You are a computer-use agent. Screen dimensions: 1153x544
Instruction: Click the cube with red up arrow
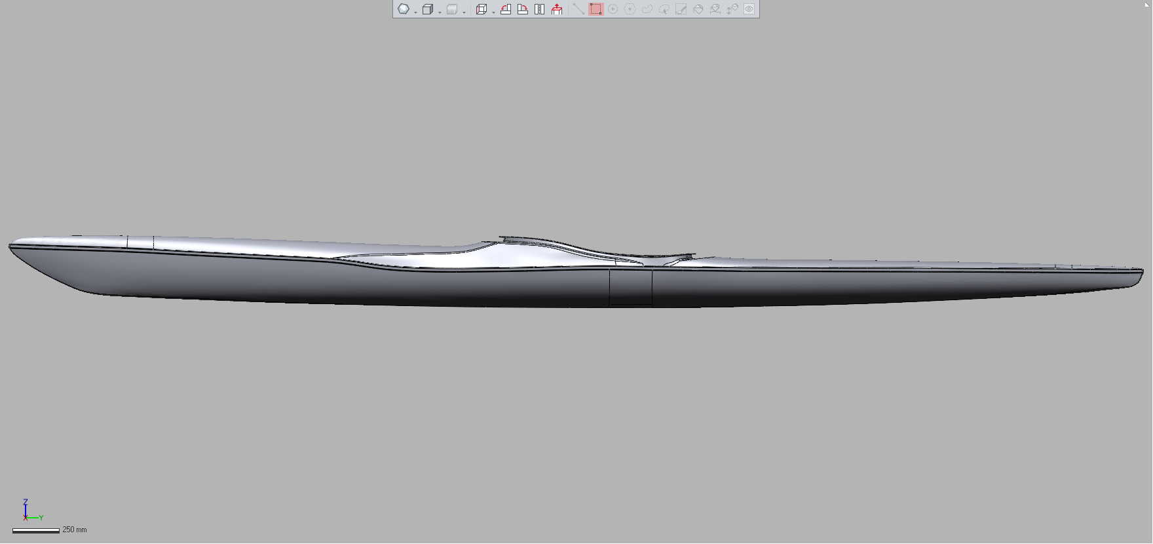(x=557, y=9)
